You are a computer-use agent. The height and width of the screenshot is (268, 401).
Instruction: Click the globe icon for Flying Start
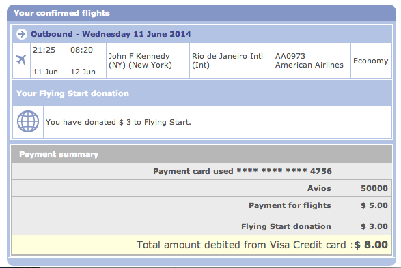(28, 121)
